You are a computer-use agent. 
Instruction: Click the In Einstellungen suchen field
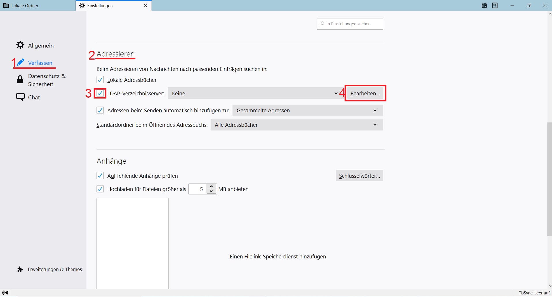(350, 24)
